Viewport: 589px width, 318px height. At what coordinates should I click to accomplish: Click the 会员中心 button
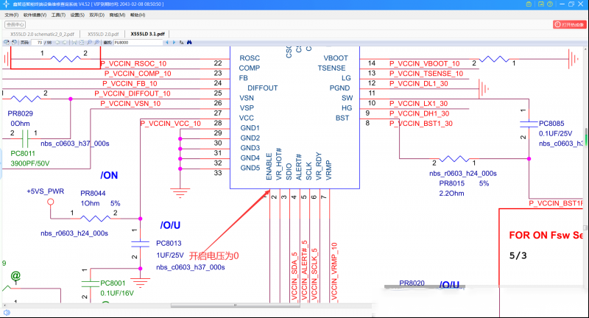[15, 24]
